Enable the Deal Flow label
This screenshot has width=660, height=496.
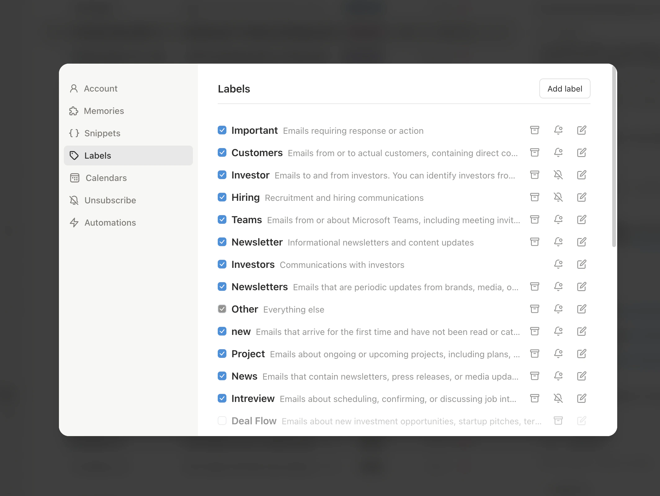[222, 421]
